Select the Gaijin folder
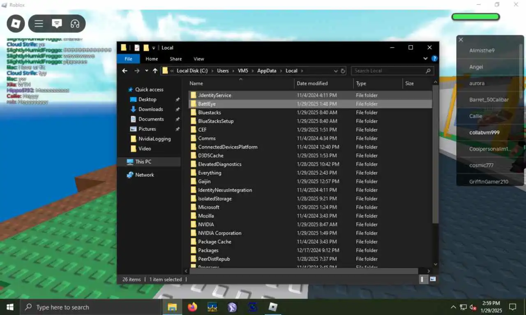Viewport: 526px width, 315px height. [x=310, y=181]
